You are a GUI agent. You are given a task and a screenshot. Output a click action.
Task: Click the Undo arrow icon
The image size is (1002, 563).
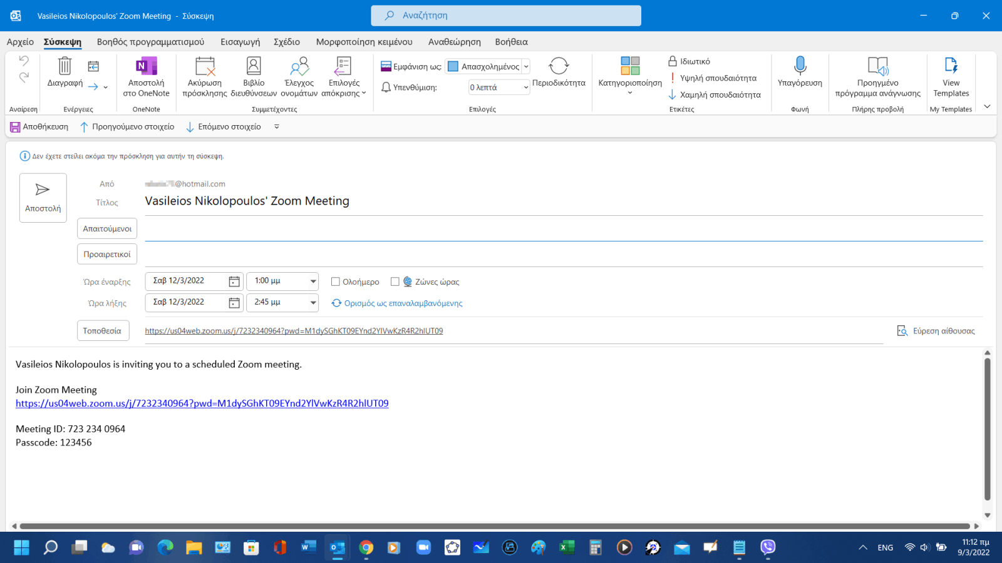tap(24, 61)
